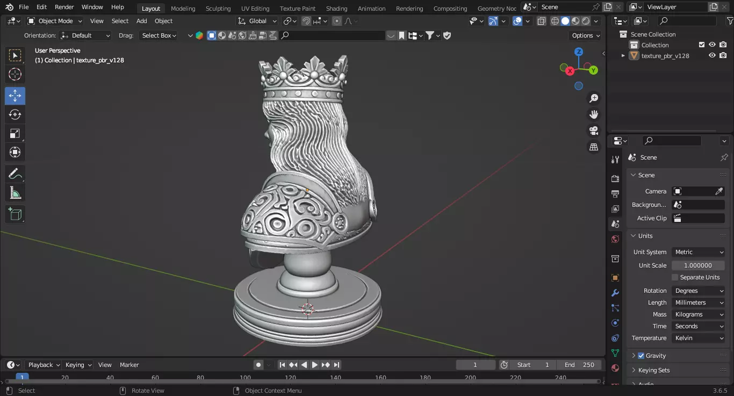The image size is (734, 396).
Task: Click the timeline play animation button
Action: coord(315,365)
